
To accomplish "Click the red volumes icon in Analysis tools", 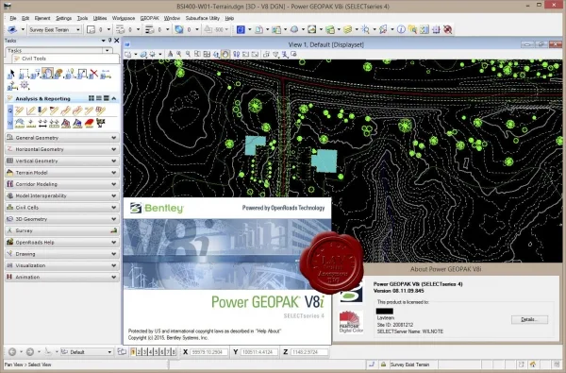I will [x=89, y=124].
